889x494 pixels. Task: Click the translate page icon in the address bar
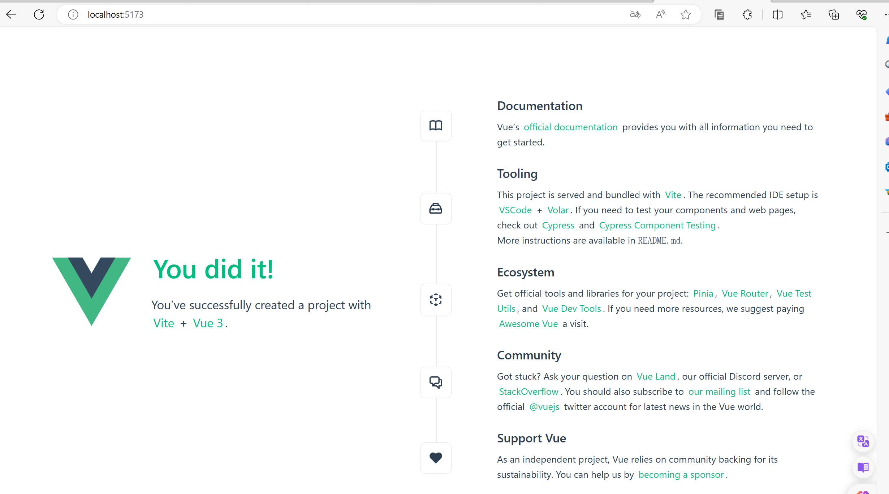tap(635, 14)
